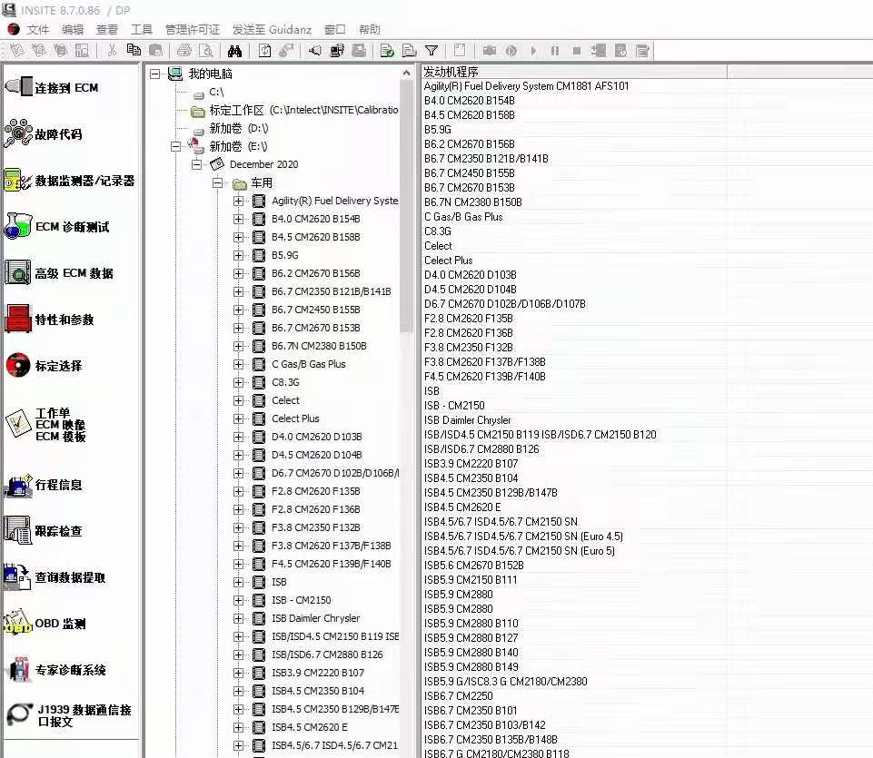Open Audit Trail (跟踪检查)
Screen dimensions: 873x758
click(x=44, y=531)
